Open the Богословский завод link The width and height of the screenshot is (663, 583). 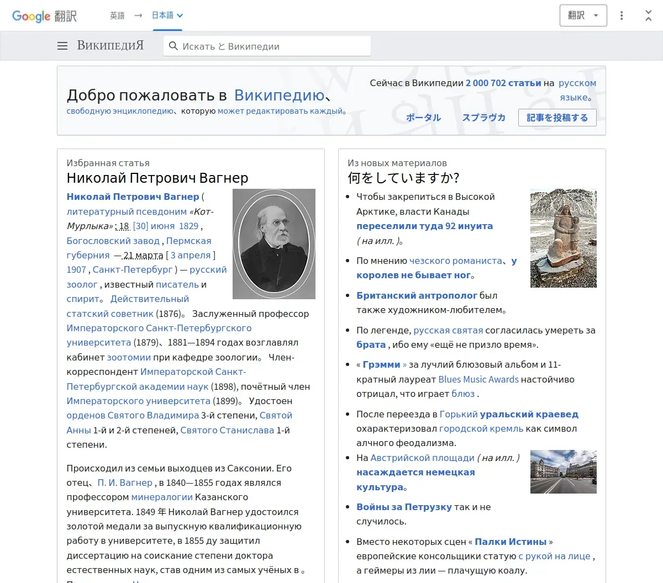point(113,241)
